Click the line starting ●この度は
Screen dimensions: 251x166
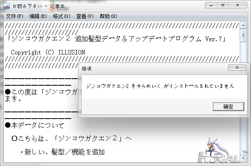click(41, 92)
